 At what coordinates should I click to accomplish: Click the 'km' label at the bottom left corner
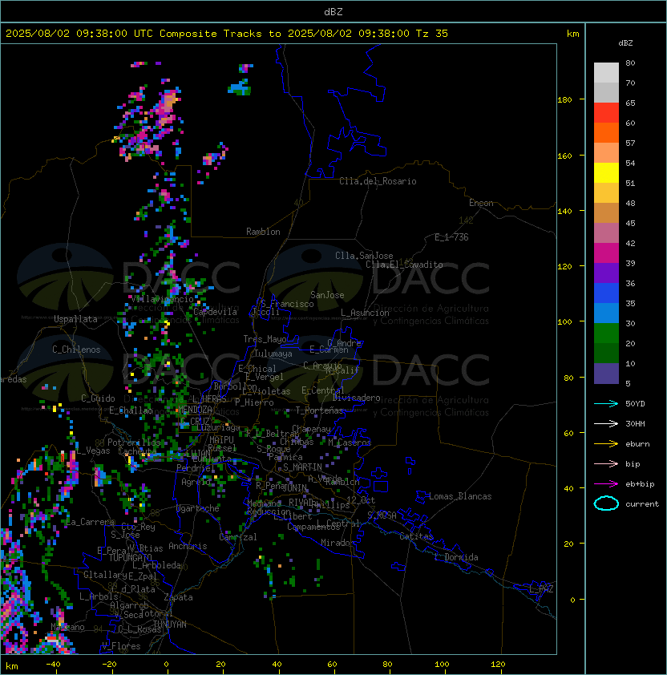12,666
